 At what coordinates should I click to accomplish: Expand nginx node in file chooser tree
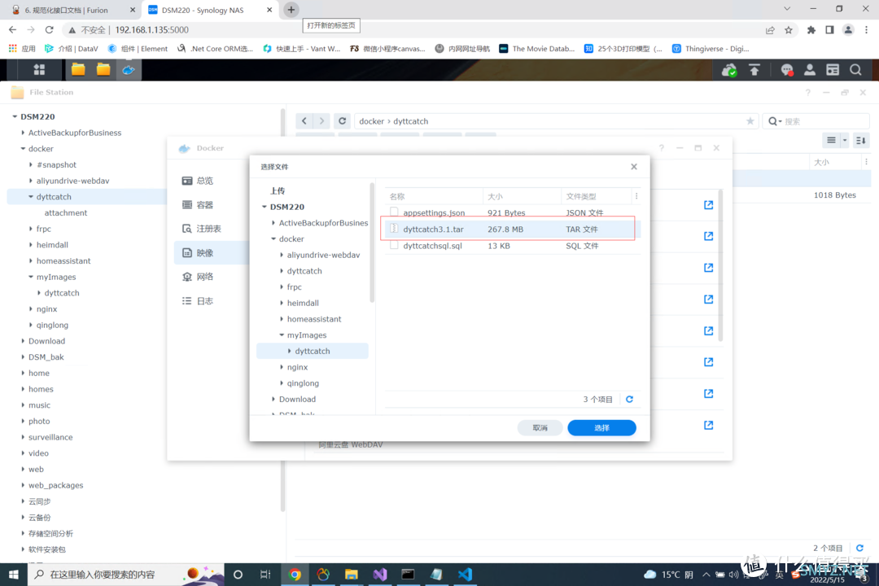[x=282, y=367]
